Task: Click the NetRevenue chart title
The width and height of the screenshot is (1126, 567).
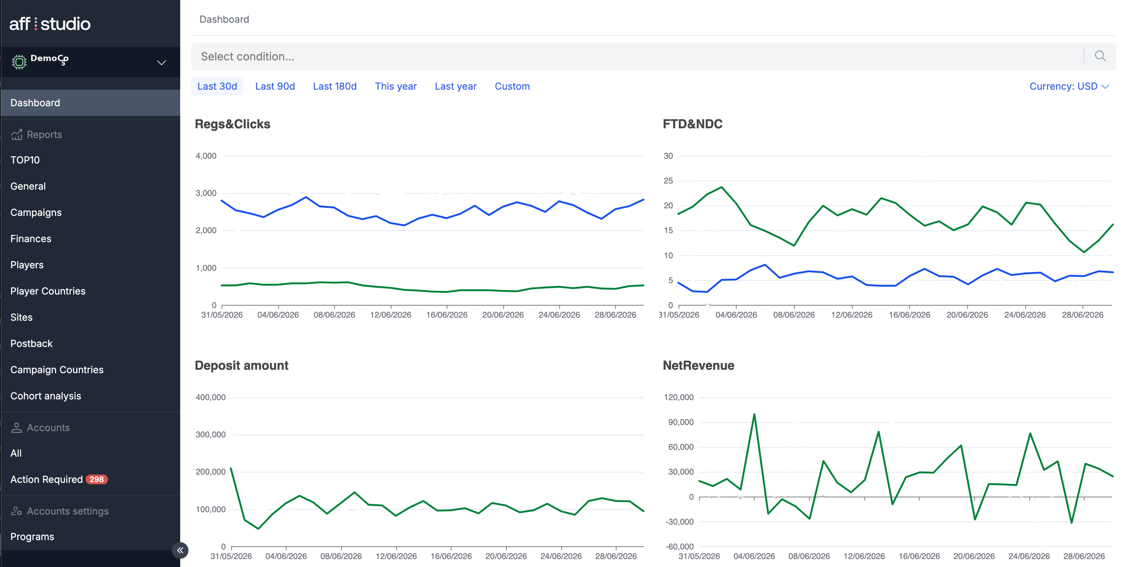Action: click(699, 365)
